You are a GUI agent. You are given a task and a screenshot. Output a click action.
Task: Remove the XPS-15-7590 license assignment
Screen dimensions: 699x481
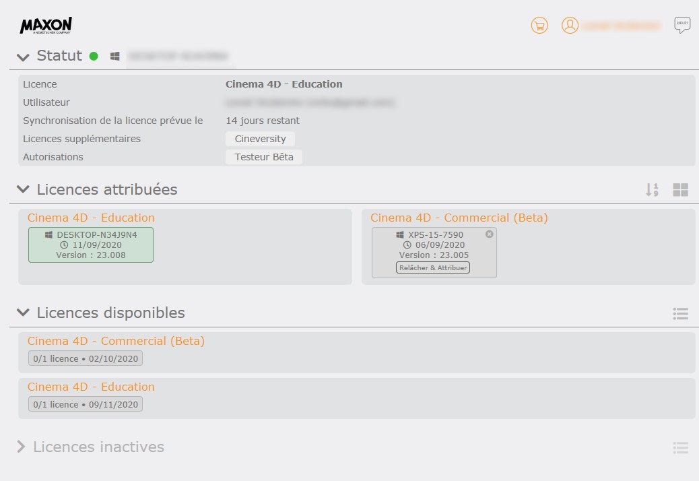tap(490, 234)
